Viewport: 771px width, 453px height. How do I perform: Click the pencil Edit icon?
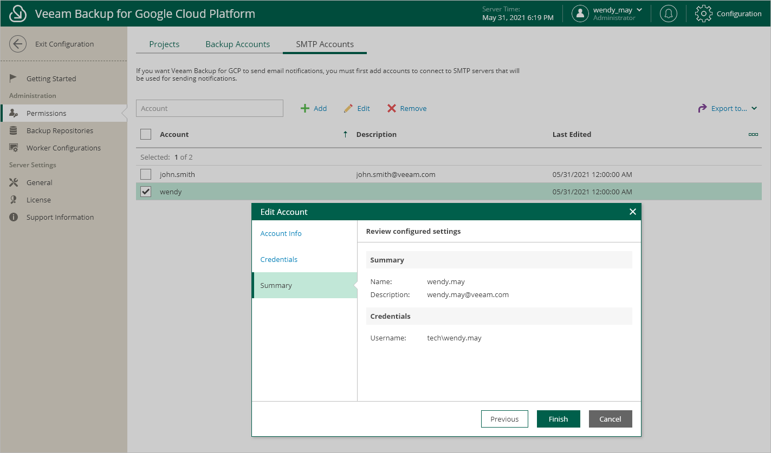pos(348,108)
